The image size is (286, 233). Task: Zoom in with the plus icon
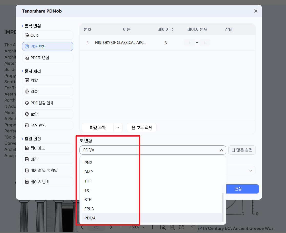point(152,227)
